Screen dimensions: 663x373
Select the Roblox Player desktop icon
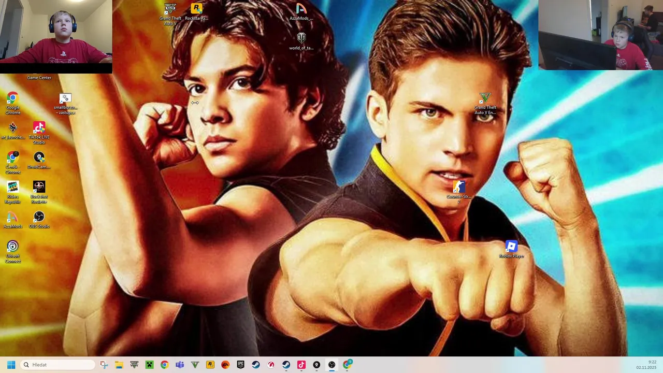tap(511, 249)
